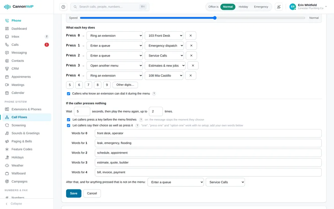Toggle let callers press key before menu finishes
This screenshot has width=334, height=209.
pos(69,120)
